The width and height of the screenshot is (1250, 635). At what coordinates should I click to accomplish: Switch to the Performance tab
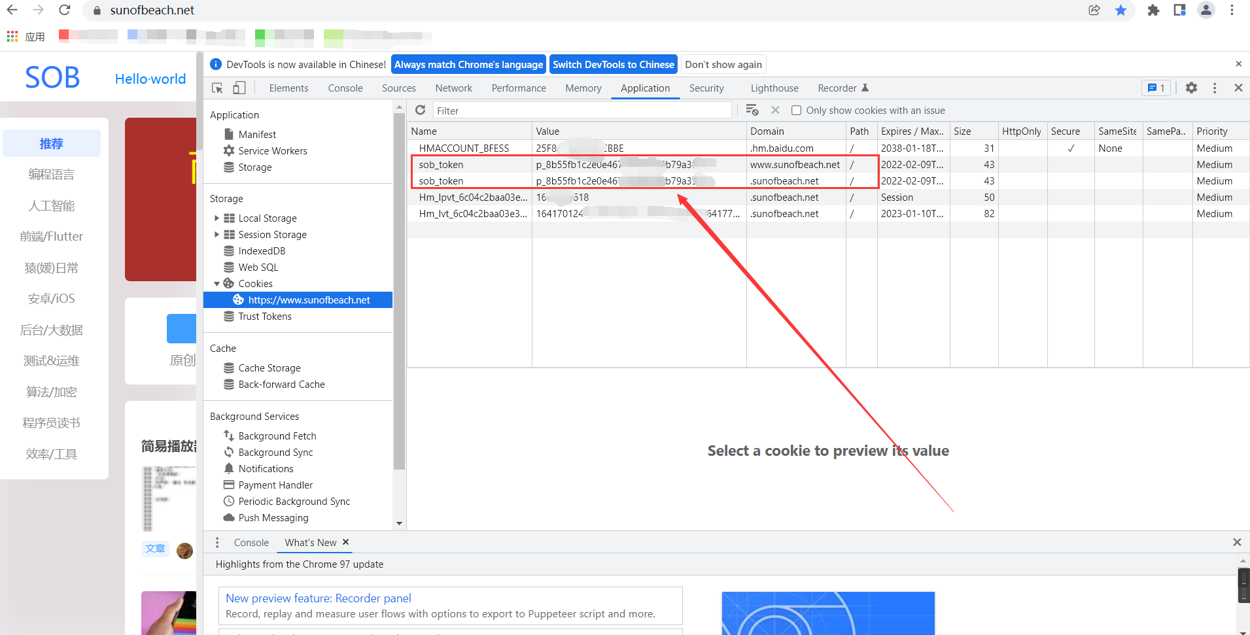coord(519,88)
